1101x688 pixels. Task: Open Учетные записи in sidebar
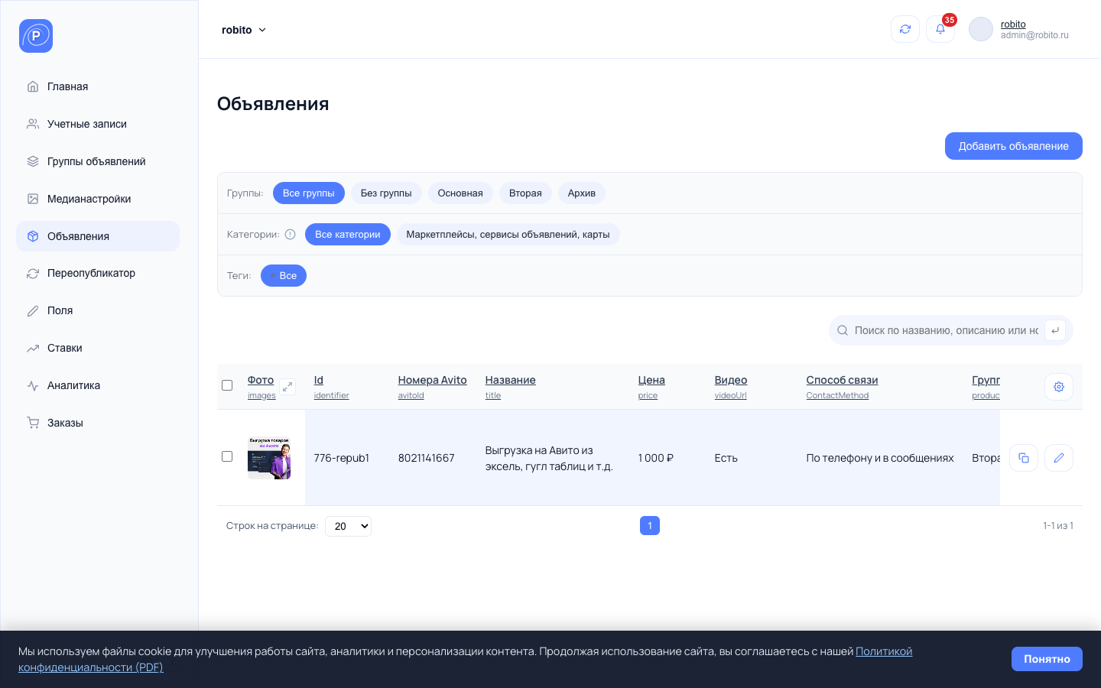[x=98, y=124]
